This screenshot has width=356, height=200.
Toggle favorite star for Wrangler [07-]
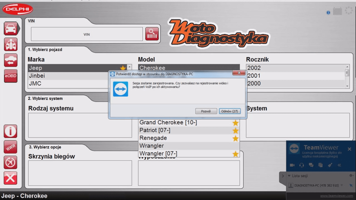pos(236,154)
